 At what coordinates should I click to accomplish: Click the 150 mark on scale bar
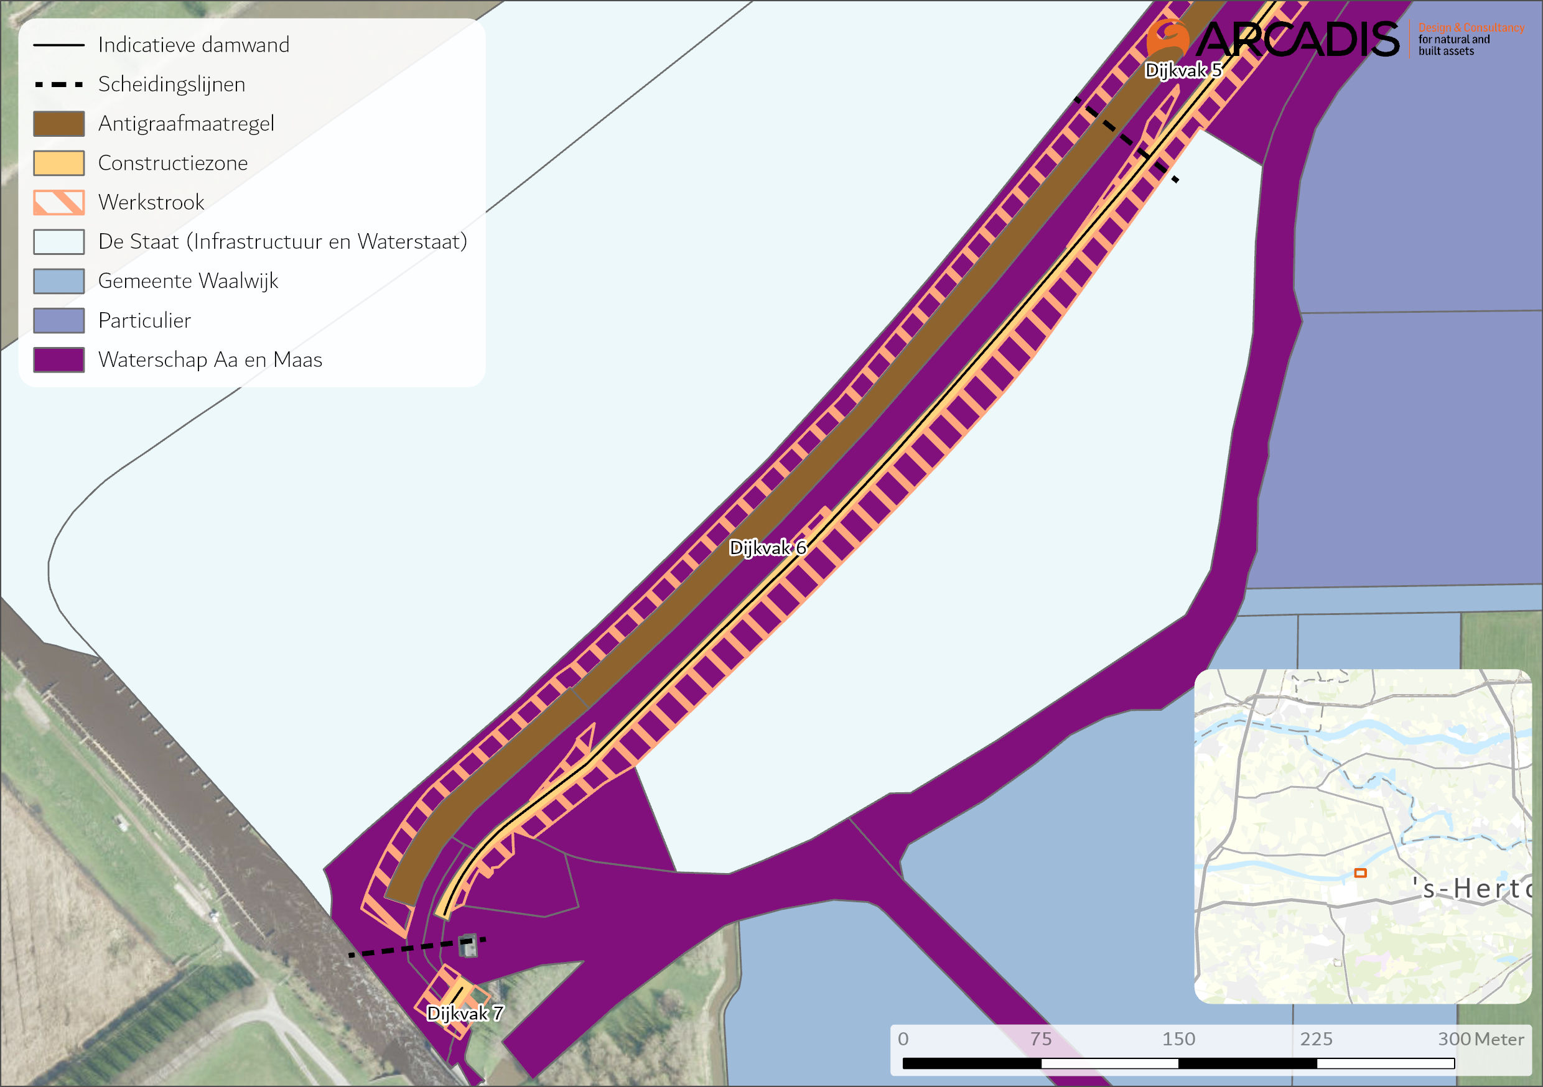point(1179,1039)
